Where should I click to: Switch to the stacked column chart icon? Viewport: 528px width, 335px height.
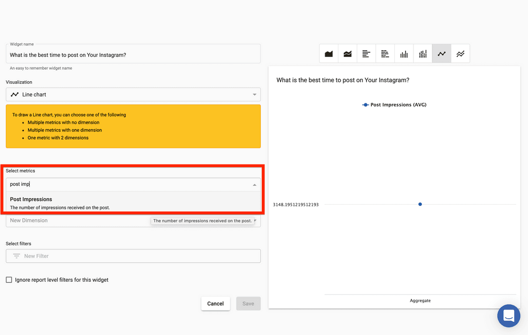pyautogui.click(x=422, y=54)
